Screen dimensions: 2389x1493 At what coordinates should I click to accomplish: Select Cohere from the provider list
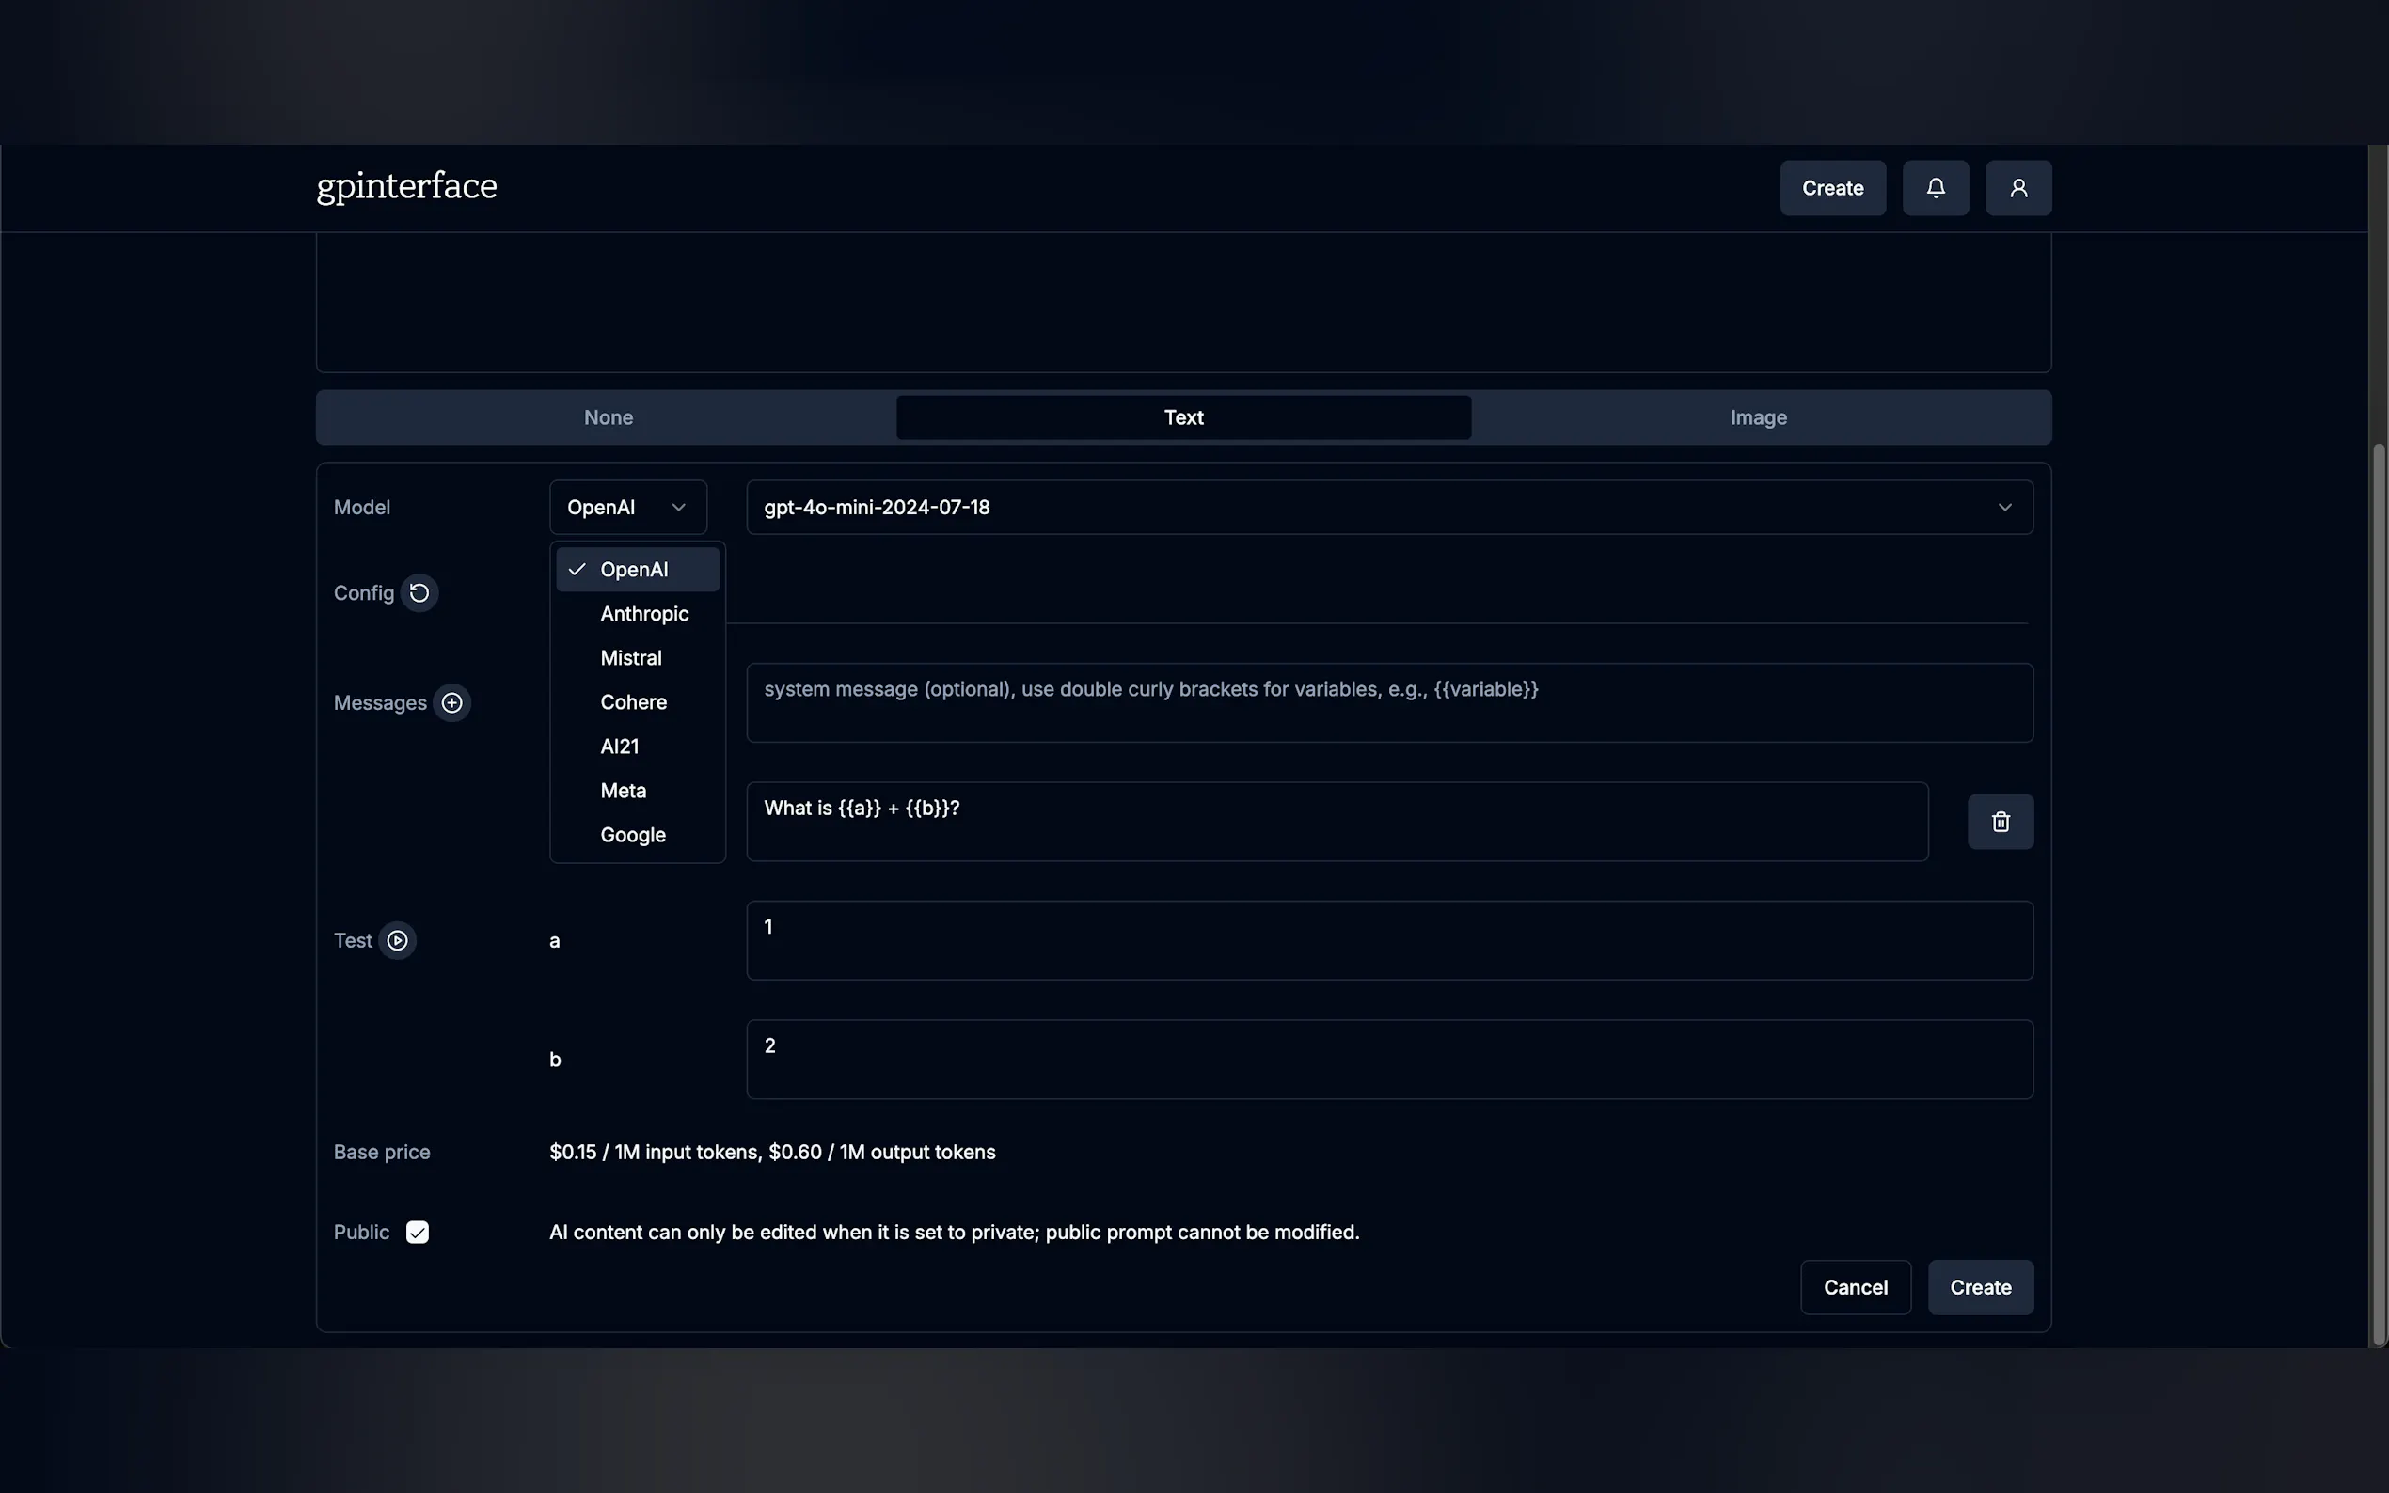coord(633,703)
